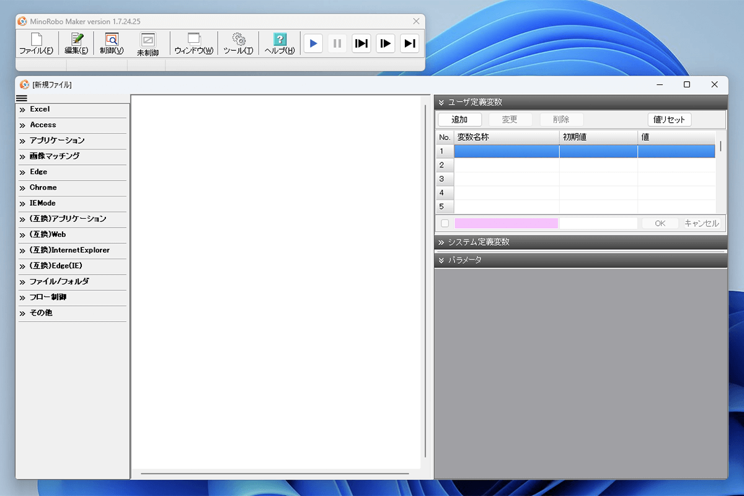Select variable row number 5
744x496 pixels.
coord(576,207)
